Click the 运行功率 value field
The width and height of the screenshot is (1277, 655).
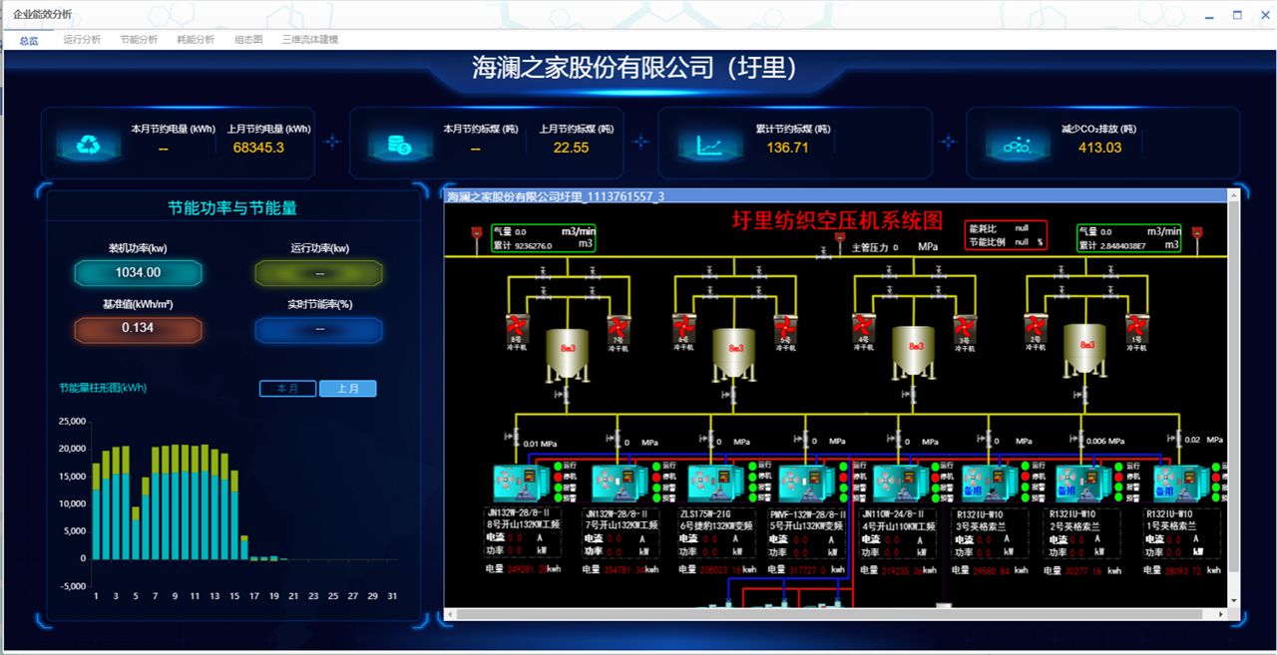pyautogui.click(x=319, y=272)
